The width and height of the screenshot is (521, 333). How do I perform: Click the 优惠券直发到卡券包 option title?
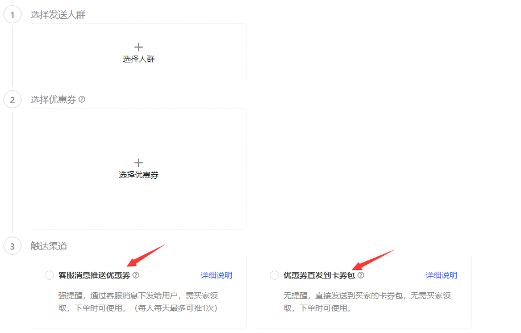[x=319, y=275]
